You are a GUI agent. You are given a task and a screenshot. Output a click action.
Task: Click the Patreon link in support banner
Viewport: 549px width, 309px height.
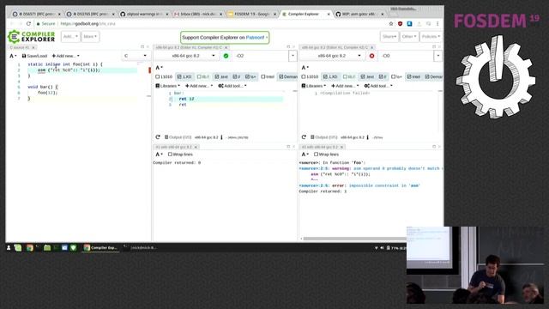[x=256, y=38]
